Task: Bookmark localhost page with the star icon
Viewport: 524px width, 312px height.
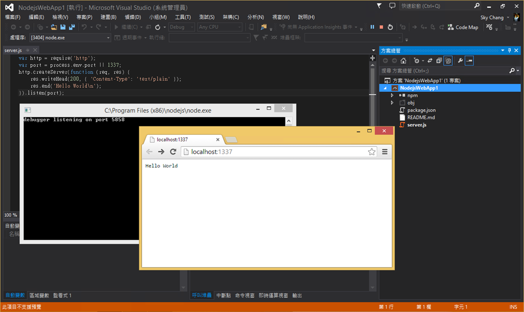Action: pyautogui.click(x=372, y=152)
